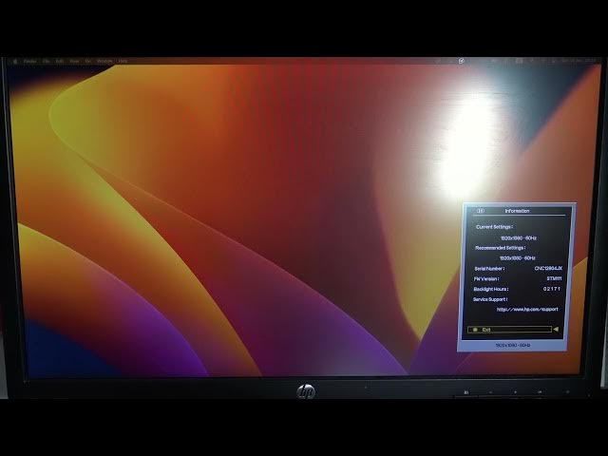Open the File menu
Image resolution: width=608 pixels, height=456 pixels.
point(47,61)
